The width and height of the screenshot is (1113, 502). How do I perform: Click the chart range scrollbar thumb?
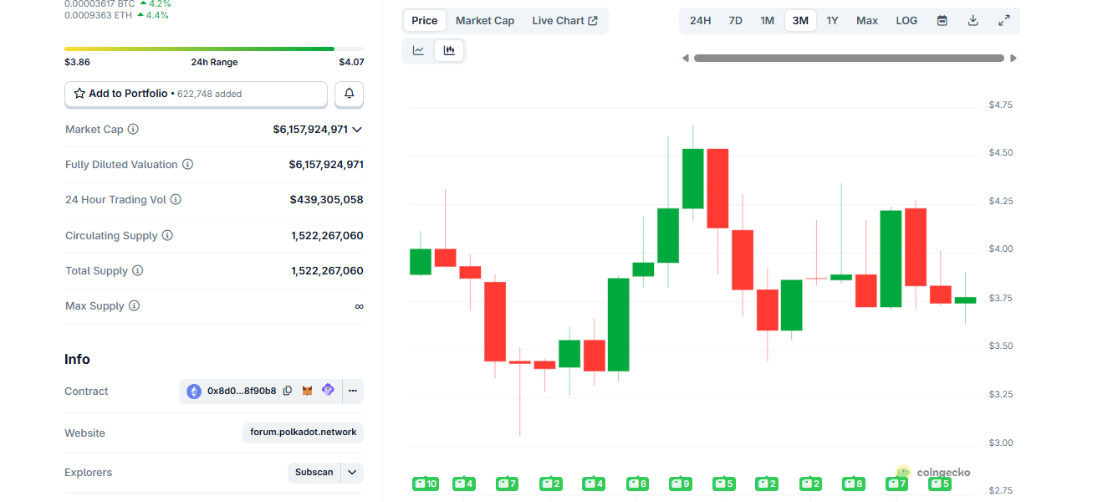[849, 59]
